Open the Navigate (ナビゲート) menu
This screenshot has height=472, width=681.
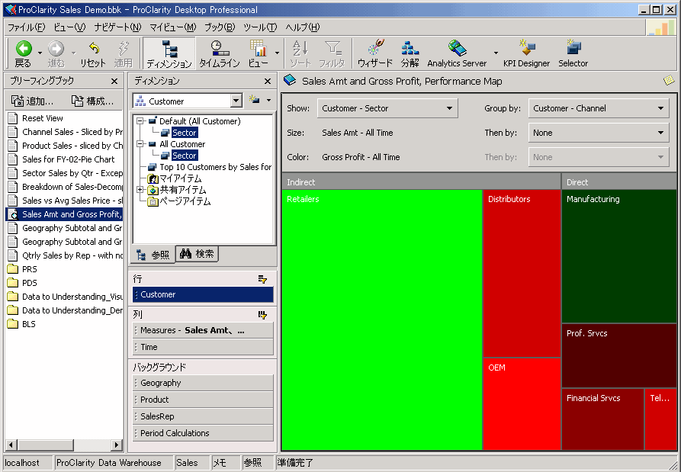117,27
